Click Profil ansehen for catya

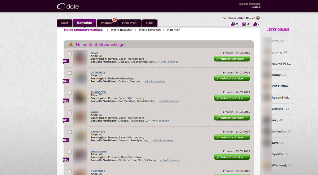point(169,62)
